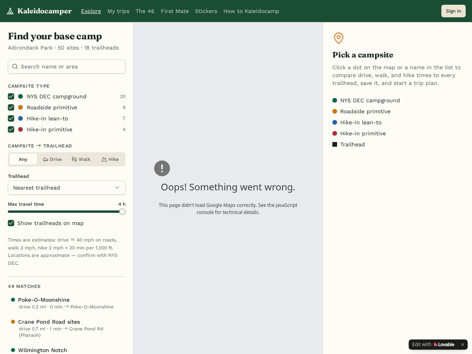Select Poke-O-Moonshine campsite in list
This screenshot has height=354, width=472.
[66, 303]
